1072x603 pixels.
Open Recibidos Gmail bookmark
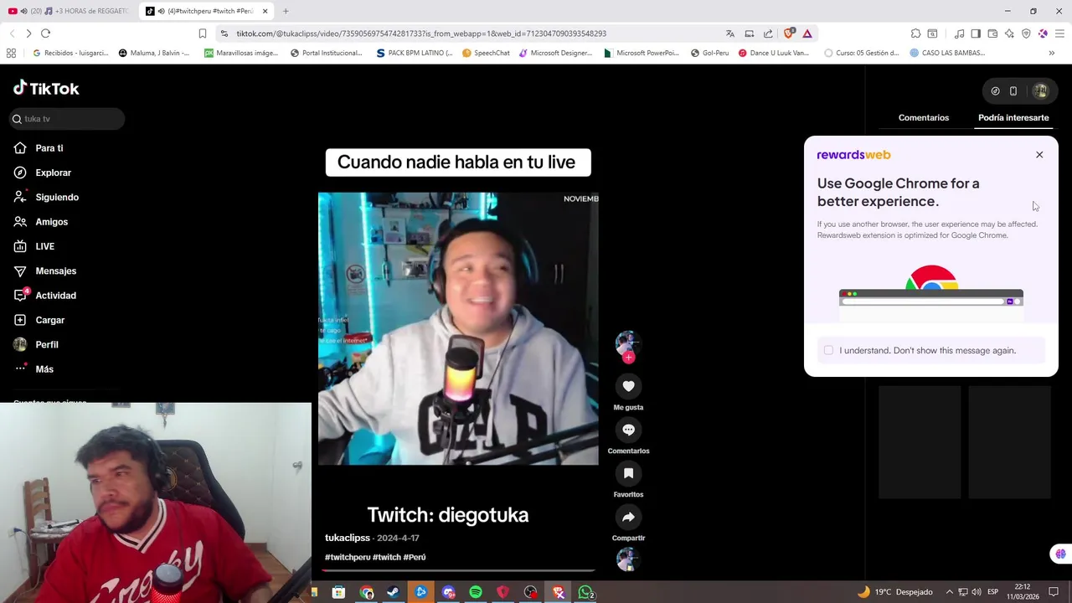pos(70,53)
